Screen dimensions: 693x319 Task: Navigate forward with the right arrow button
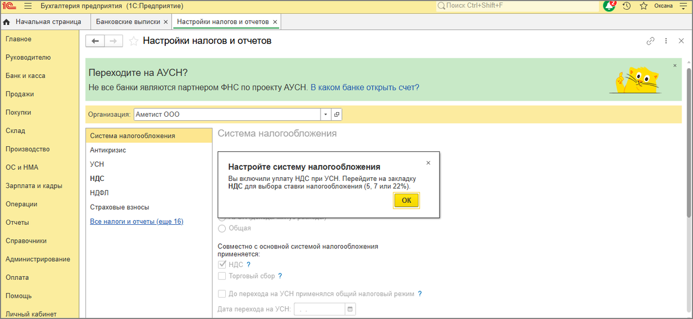click(x=114, y=41)
